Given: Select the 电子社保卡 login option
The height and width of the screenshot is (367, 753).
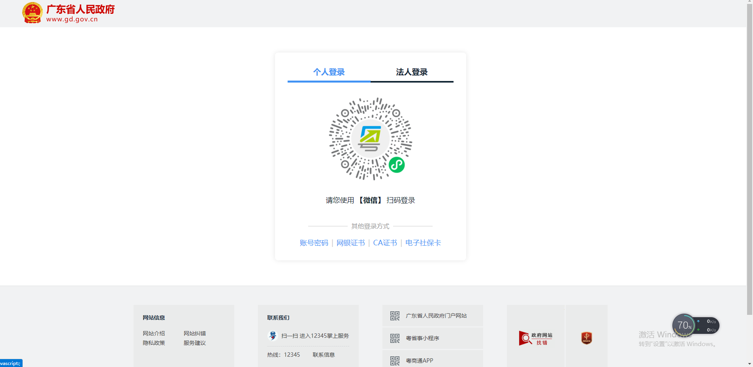Looking at the screenshot, I should click(423, 243).
